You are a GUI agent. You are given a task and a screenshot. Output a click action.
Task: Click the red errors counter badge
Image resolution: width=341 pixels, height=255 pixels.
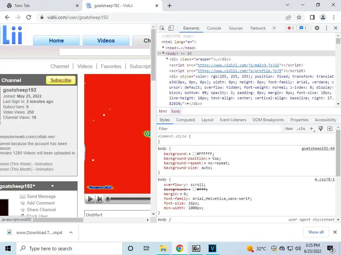[290, 28]
